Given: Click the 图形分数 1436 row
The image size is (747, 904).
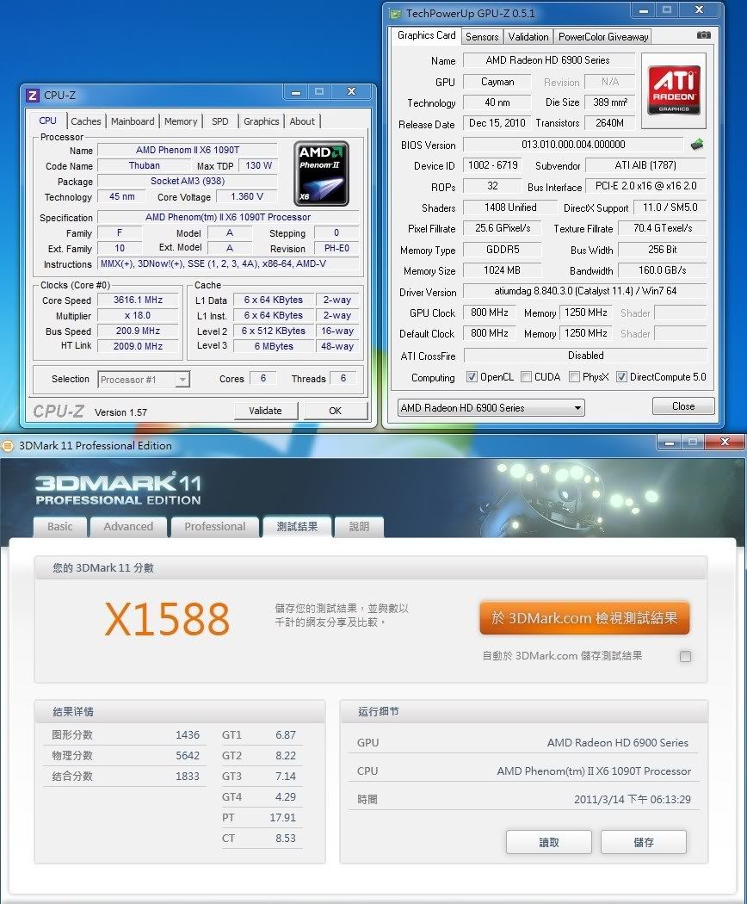Looking at the screenshot, I should (x=125, y=735).
